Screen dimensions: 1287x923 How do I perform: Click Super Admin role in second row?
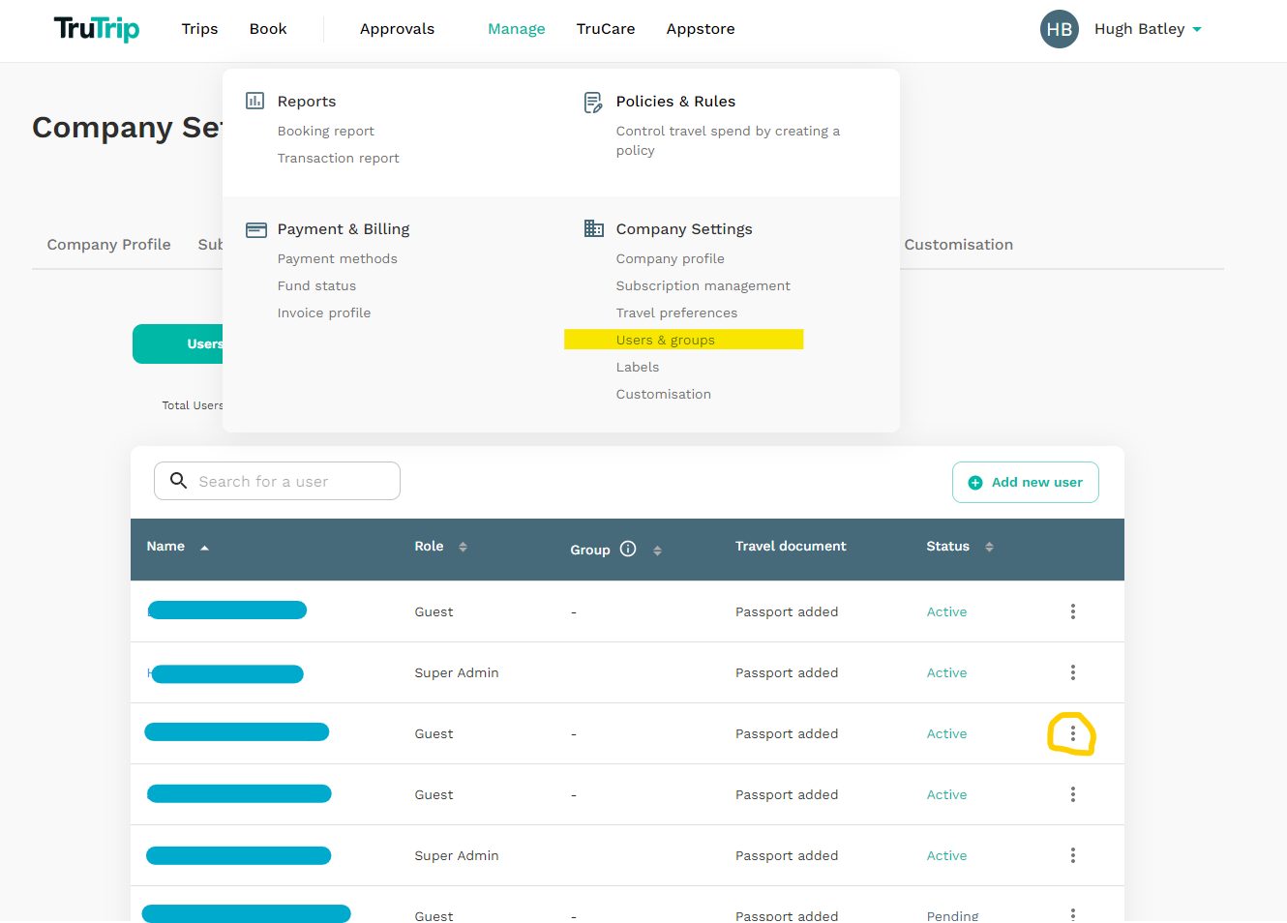pos(457,672)
